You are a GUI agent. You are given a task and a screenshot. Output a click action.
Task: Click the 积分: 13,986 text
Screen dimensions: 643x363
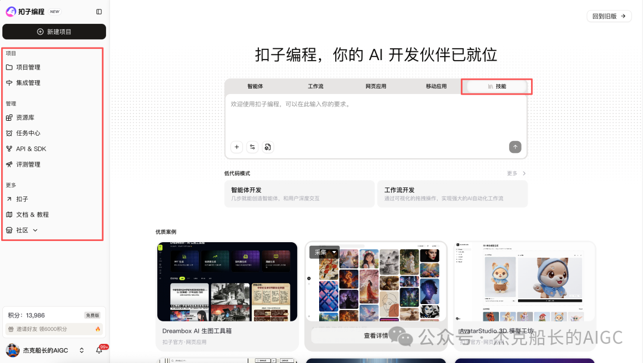coord(26,315)
